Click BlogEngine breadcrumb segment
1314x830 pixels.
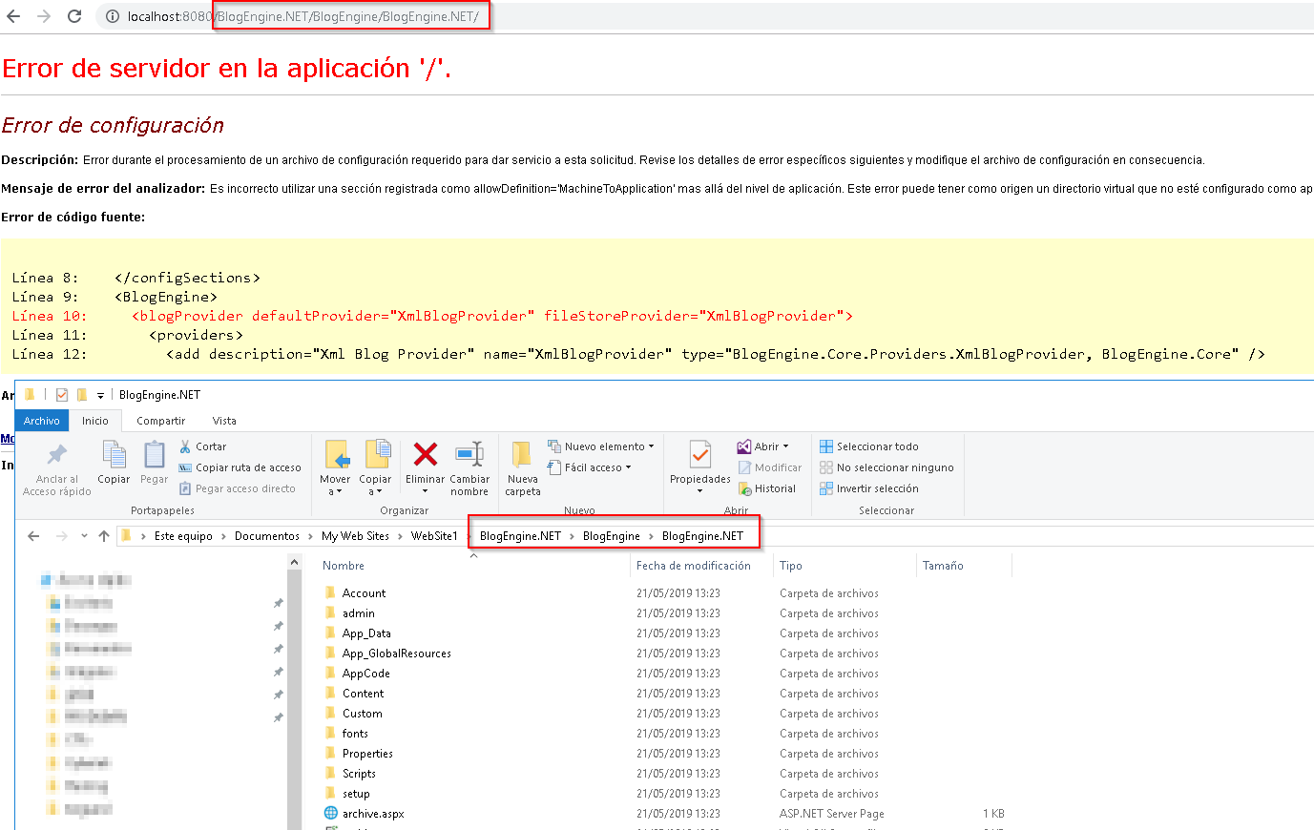[612, 536]
